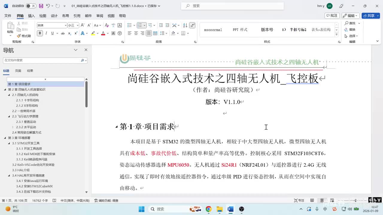Toggle underline formatting
The width and height of the screenshot is (383, 215).
53,33
